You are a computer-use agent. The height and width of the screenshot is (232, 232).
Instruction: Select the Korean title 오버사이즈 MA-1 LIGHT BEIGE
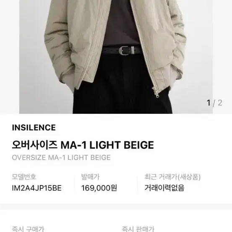click(83, 145)
